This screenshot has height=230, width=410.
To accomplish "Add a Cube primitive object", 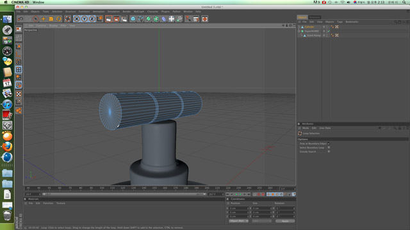I will [133, 19].
